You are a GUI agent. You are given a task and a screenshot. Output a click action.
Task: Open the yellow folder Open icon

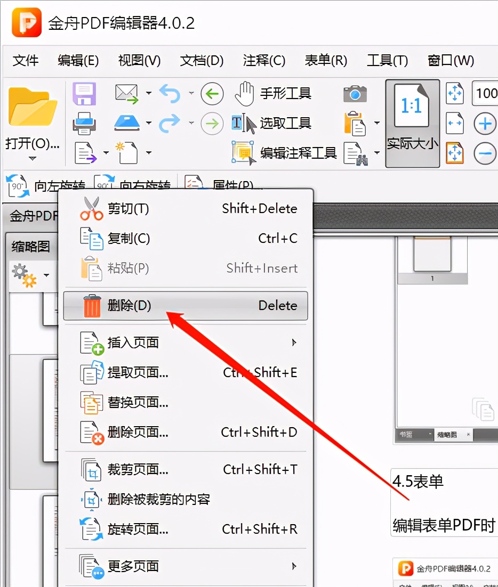click(32, 107)
